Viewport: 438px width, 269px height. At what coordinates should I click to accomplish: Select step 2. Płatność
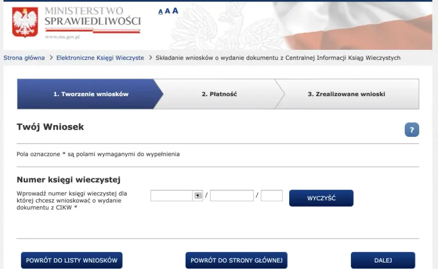coord(219,94)
